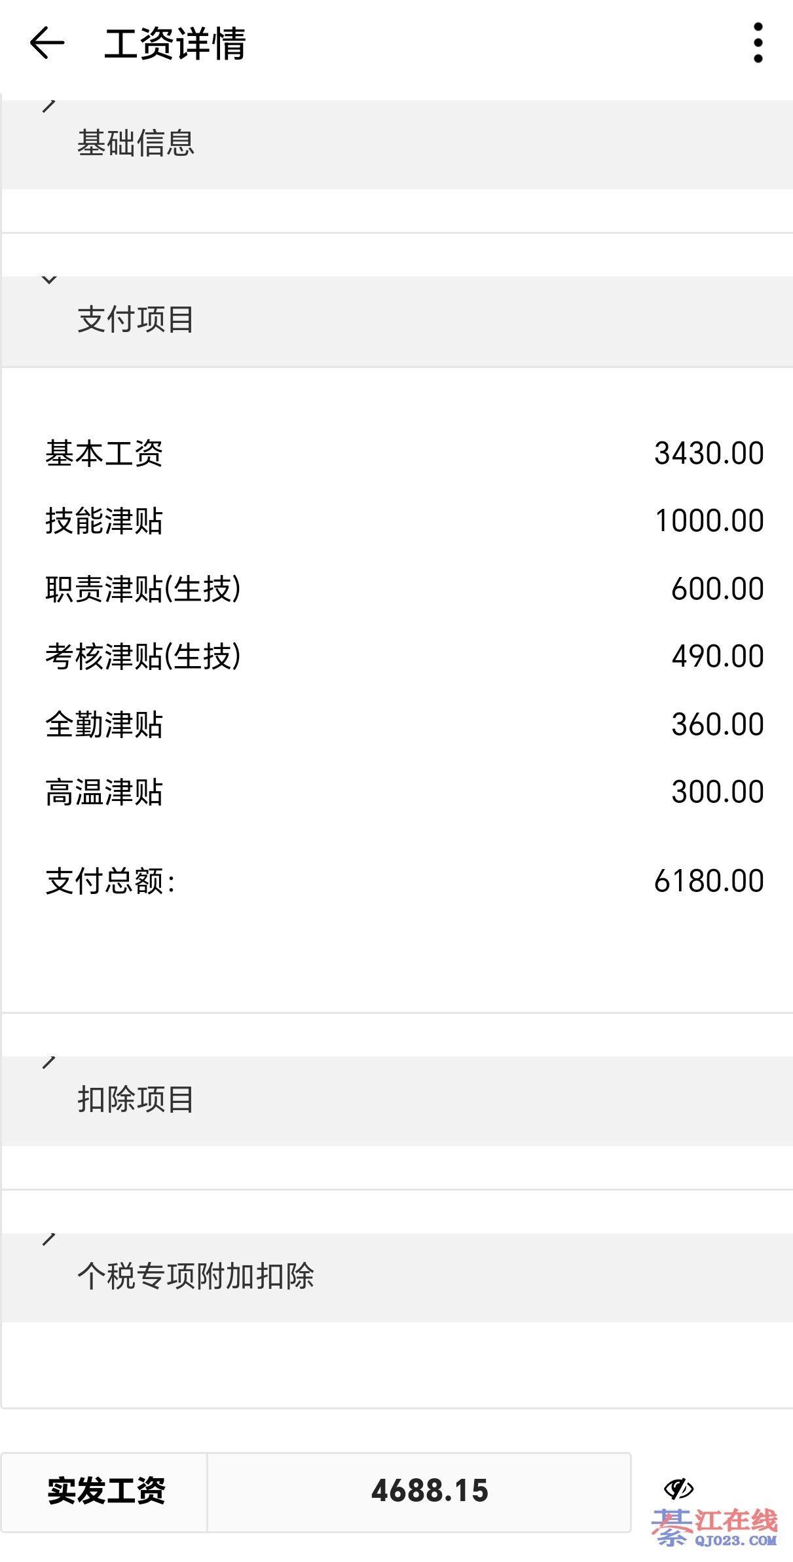Tap the 全勤津贴 entry
The height and width of the screenshot is (1562, 793).
tap(103, 724)
